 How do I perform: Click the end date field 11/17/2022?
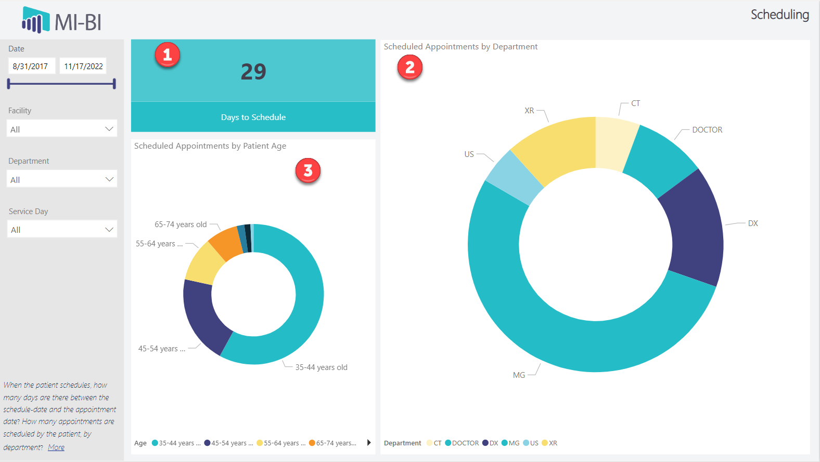click(x=83, y=67)
